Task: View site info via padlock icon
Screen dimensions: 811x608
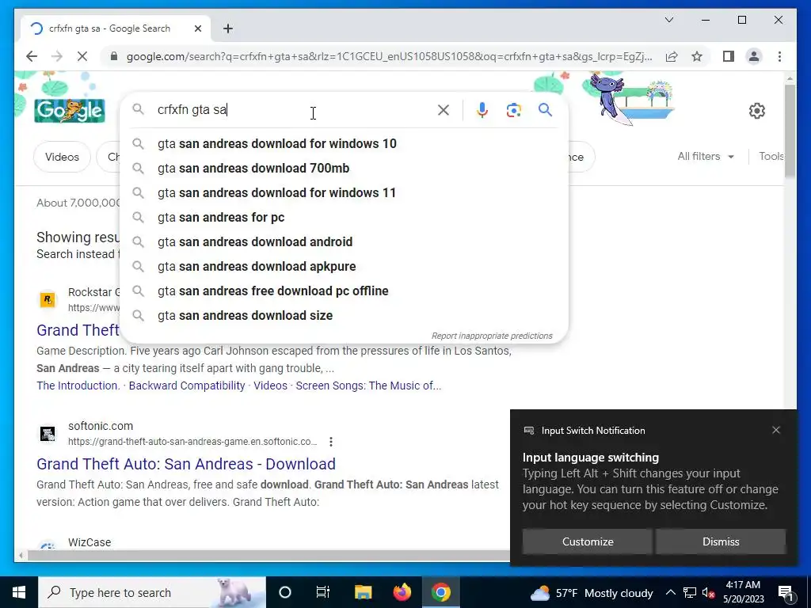Action: click(x=114, y=56)
